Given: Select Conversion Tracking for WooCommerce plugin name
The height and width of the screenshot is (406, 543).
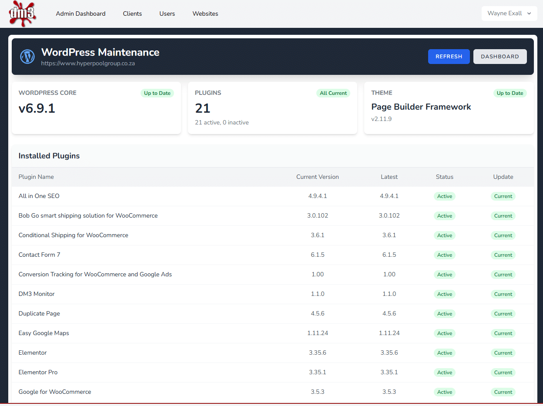Looking at the screenshot, I should click(x=95, y=275).
